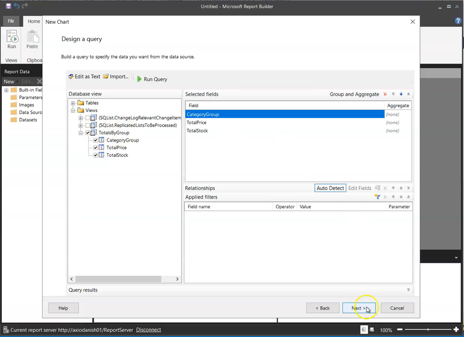
Task: Uncheck the CategoryGroup field checkbox
Action: 96,140
